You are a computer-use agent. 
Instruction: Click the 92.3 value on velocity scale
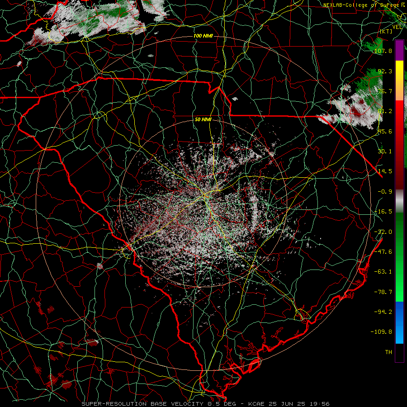pos(385,71)
